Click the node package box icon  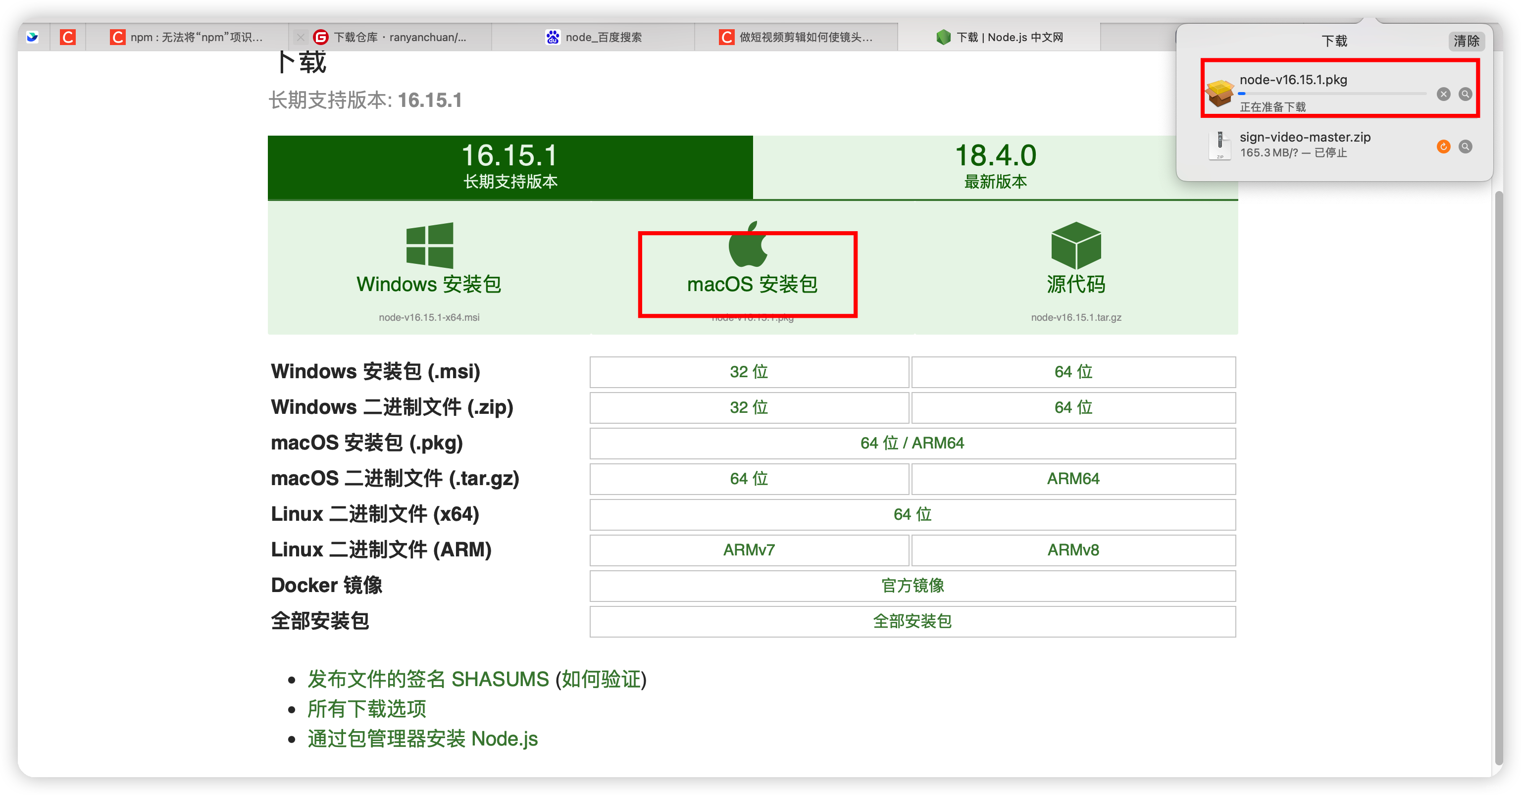(1219, 93)
